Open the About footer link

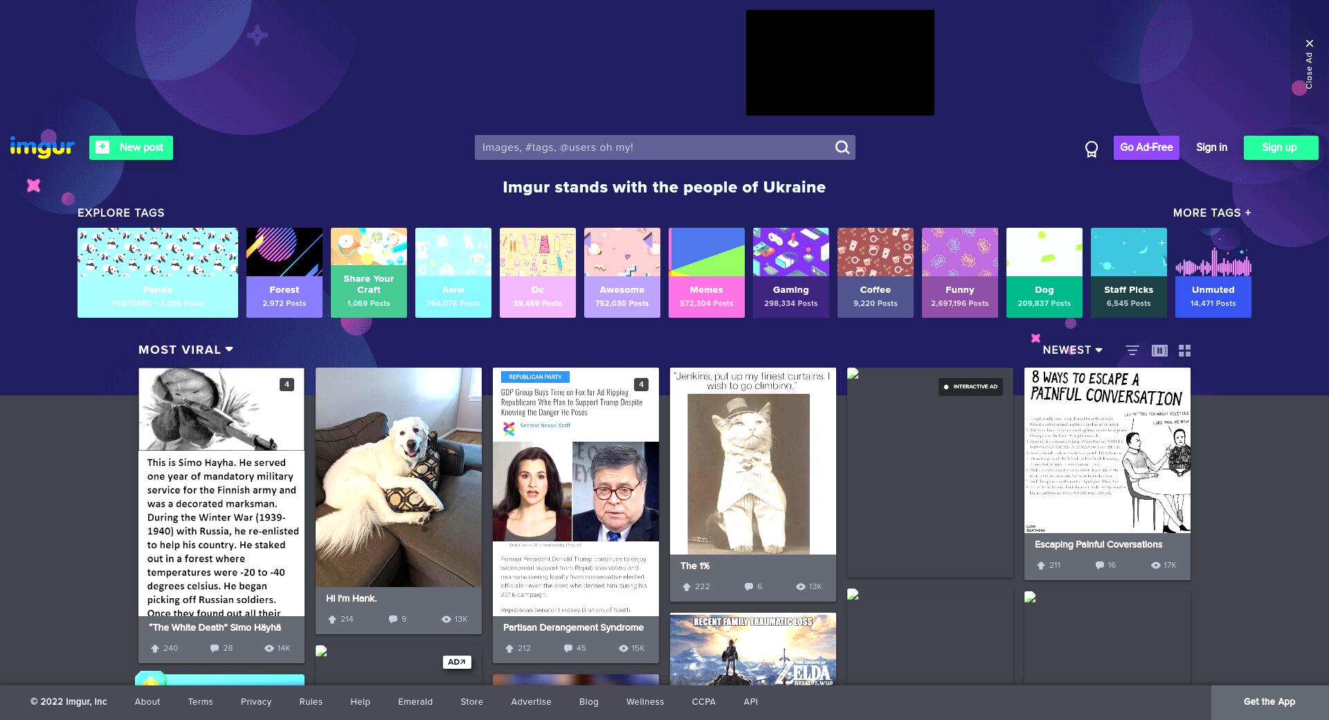(147, 702)
